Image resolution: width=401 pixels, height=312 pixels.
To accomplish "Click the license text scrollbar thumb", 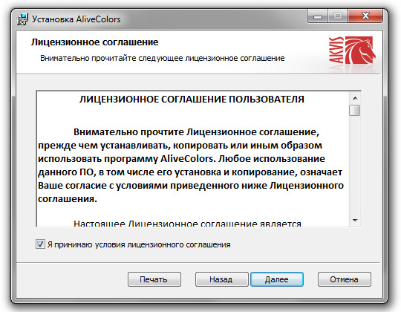I will pyautogui.click(x=355, y=110).
